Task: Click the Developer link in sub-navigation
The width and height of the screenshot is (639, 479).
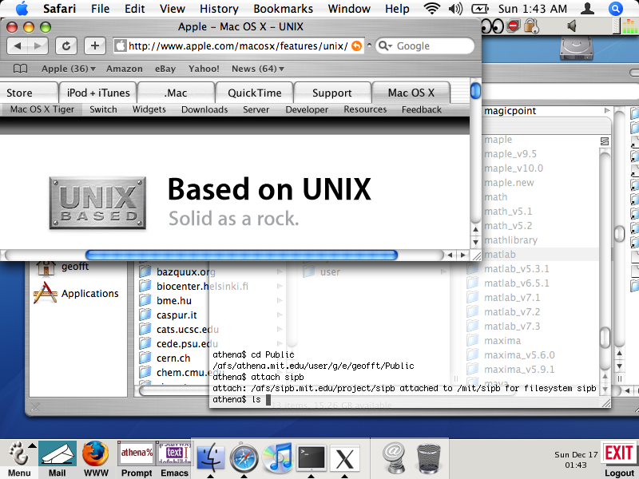Action: pyautogui.click(x=307, y=109)
